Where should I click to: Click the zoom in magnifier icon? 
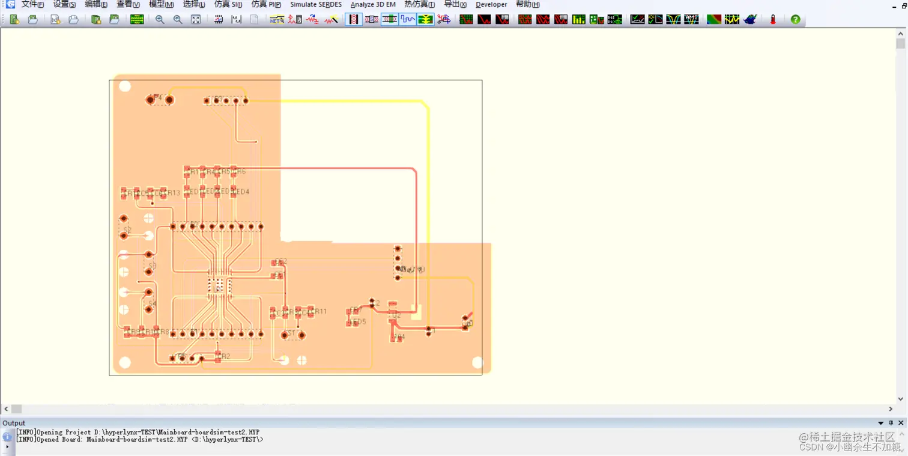click(160, 20)
